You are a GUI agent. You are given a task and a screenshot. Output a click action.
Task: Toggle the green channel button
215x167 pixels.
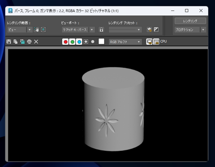[x=72, y=42]
